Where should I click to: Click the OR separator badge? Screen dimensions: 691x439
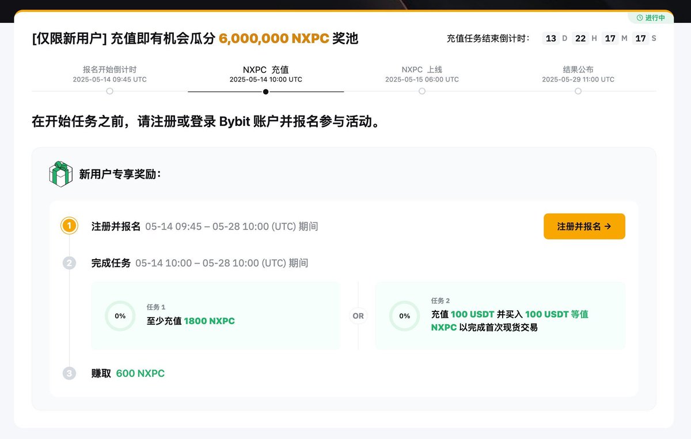(x=358, y=316)
